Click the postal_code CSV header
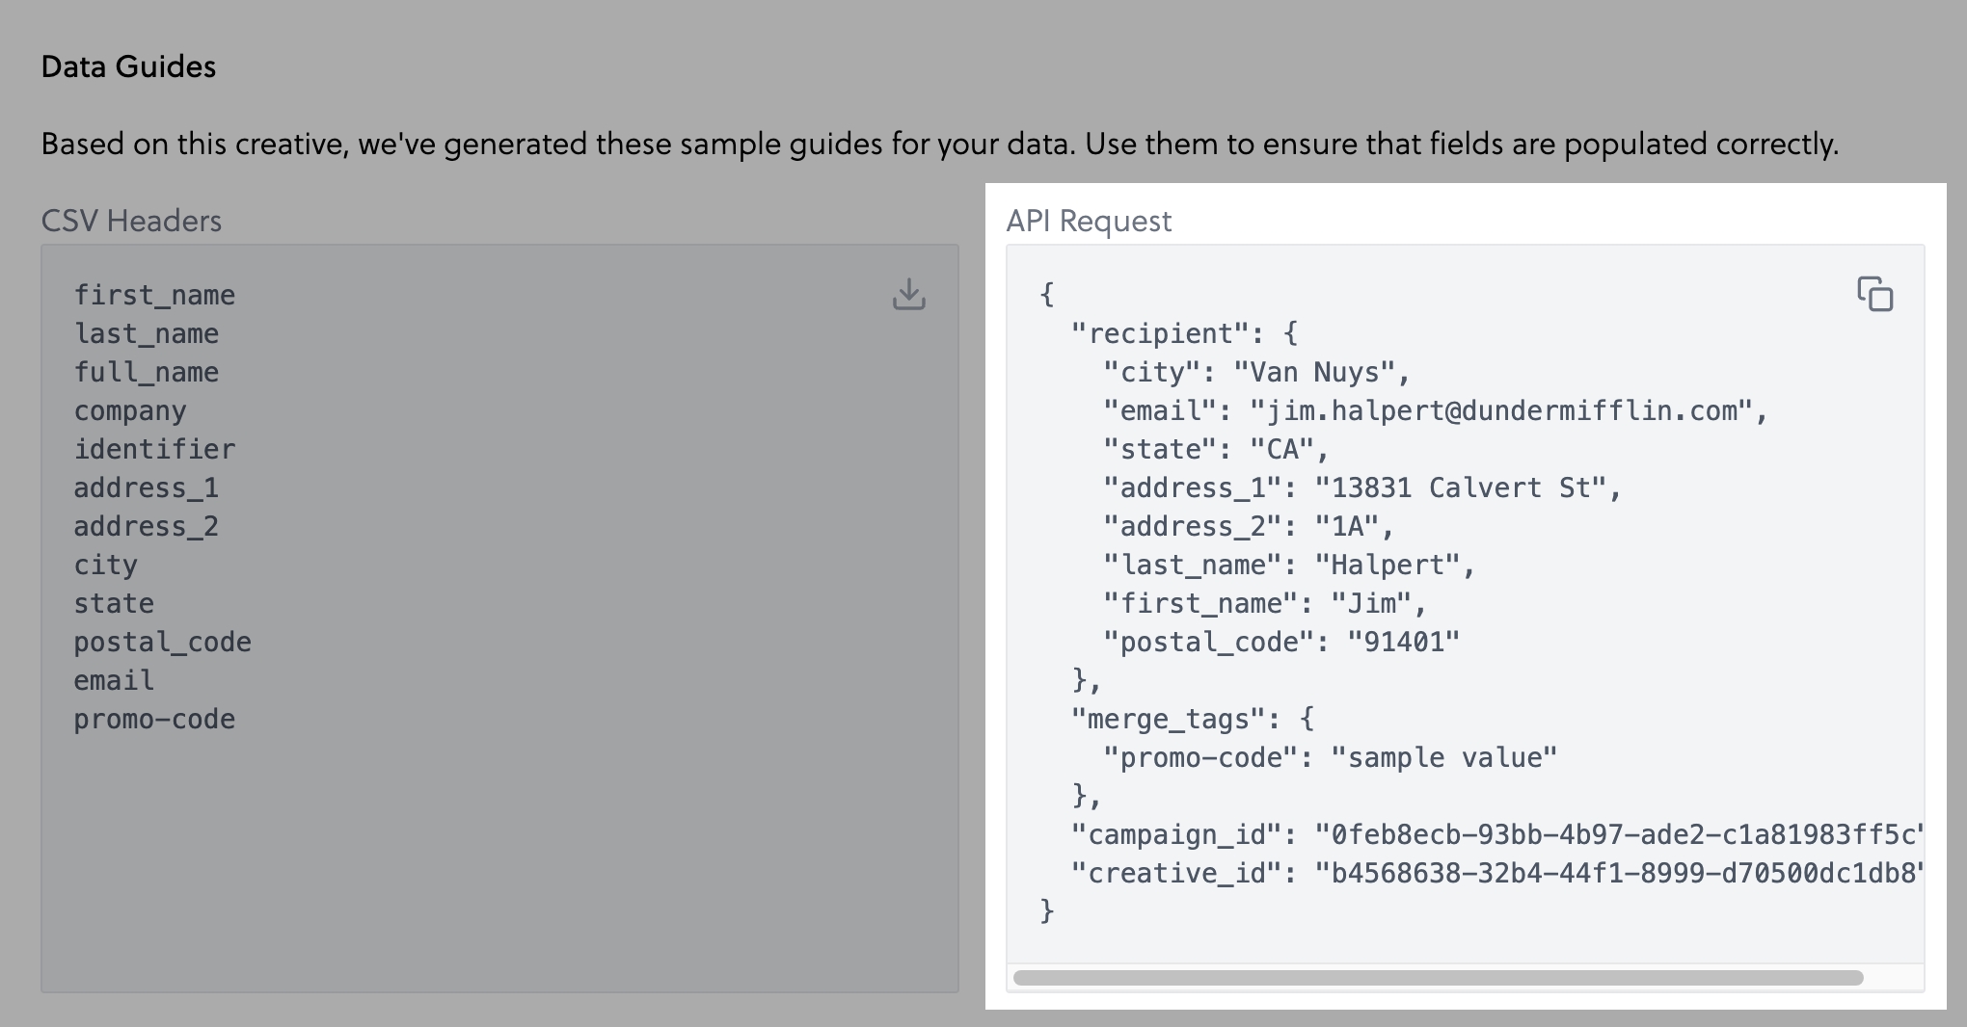Viewport: 1967px width, 1027px height. (x=162, y=642)
